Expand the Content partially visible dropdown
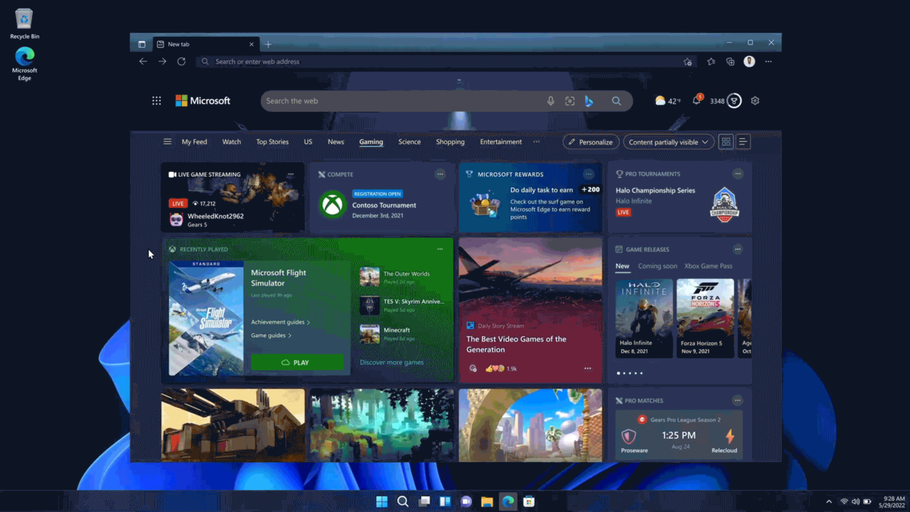 [x=668, y=142]
